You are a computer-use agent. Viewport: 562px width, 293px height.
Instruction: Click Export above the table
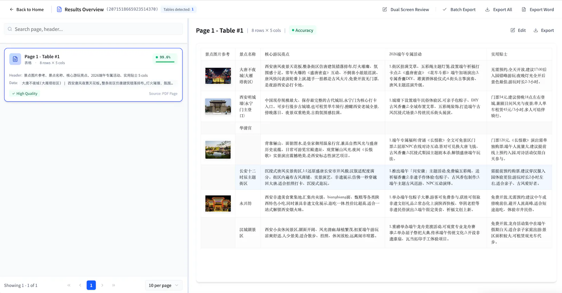544,30
